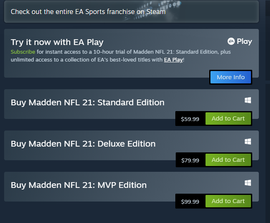Click the round EA logo badge
Viewport: 270px width, 223px height.
(x=231, y=41)
